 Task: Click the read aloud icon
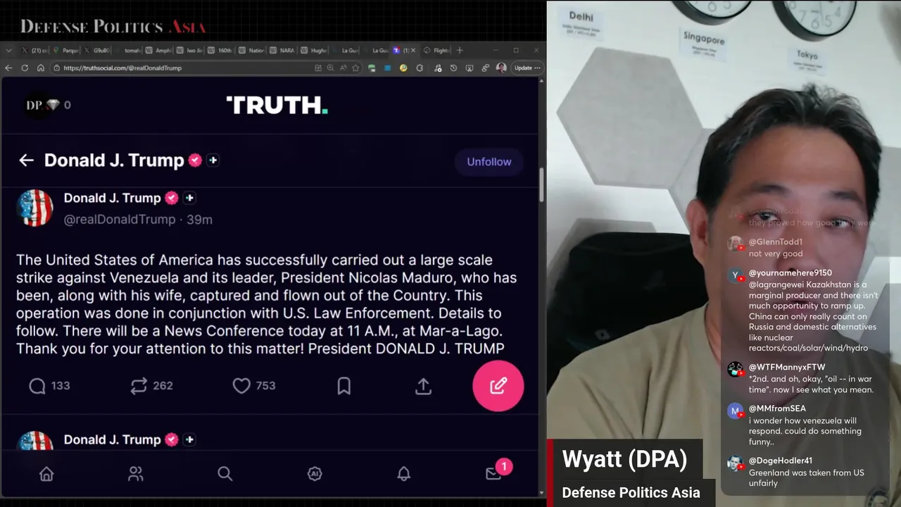(343, 68)
